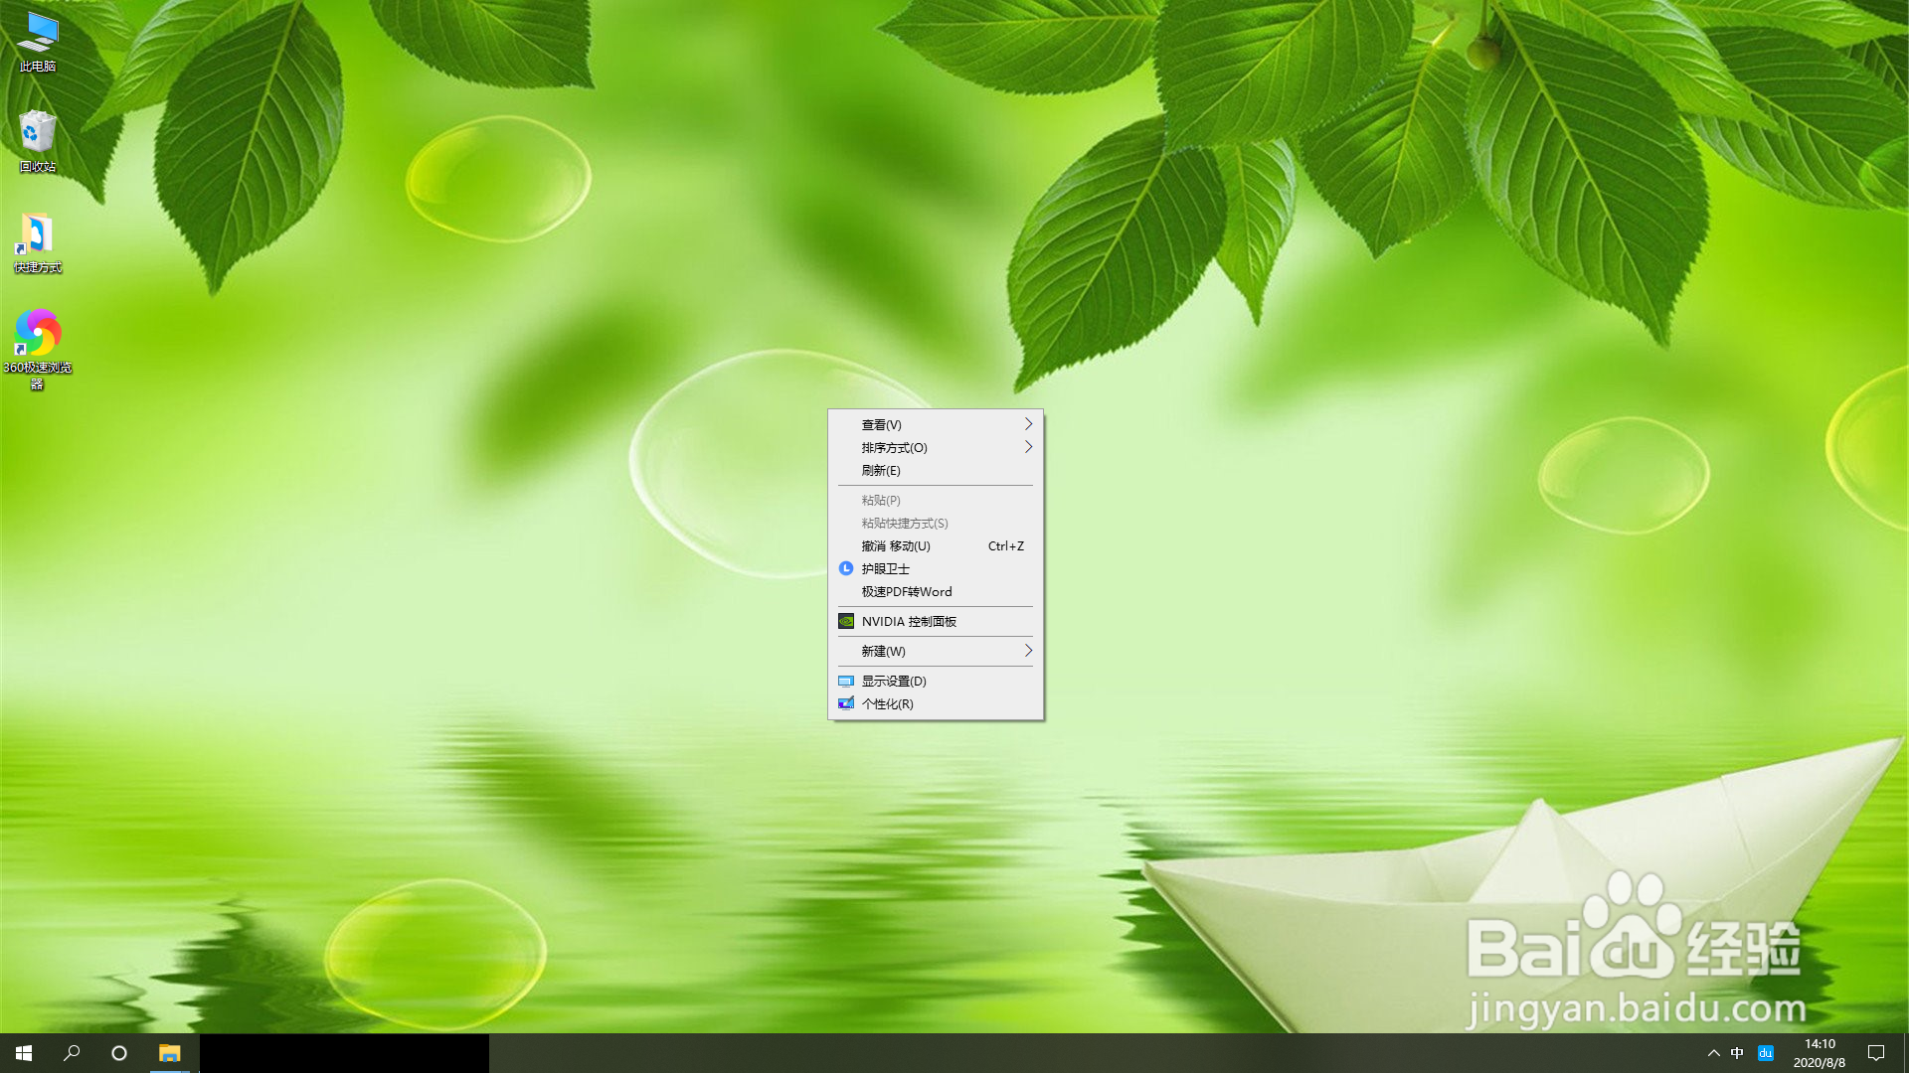Open NVIDIA 控制面板 from the context menu
Image resolution: width=1909 pixels, height=1073 pixels.
click(909, 621)
